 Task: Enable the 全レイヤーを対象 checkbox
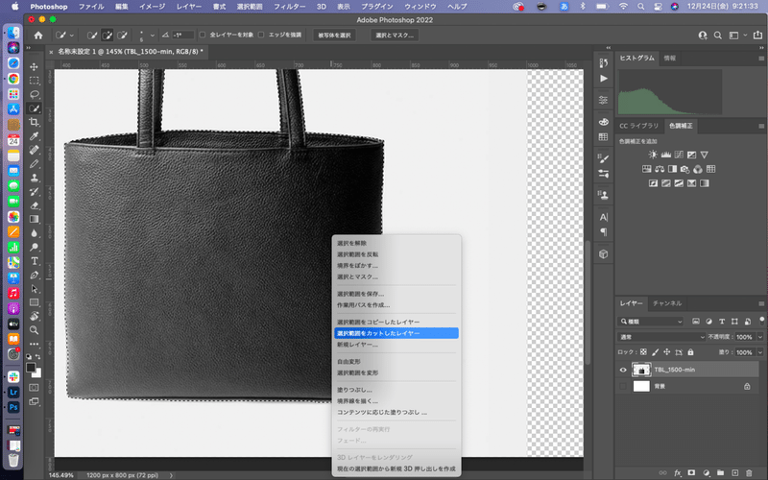pos(202,36)
